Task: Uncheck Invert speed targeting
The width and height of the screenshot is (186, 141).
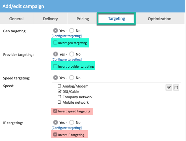Action: click(x=55, y=111)
